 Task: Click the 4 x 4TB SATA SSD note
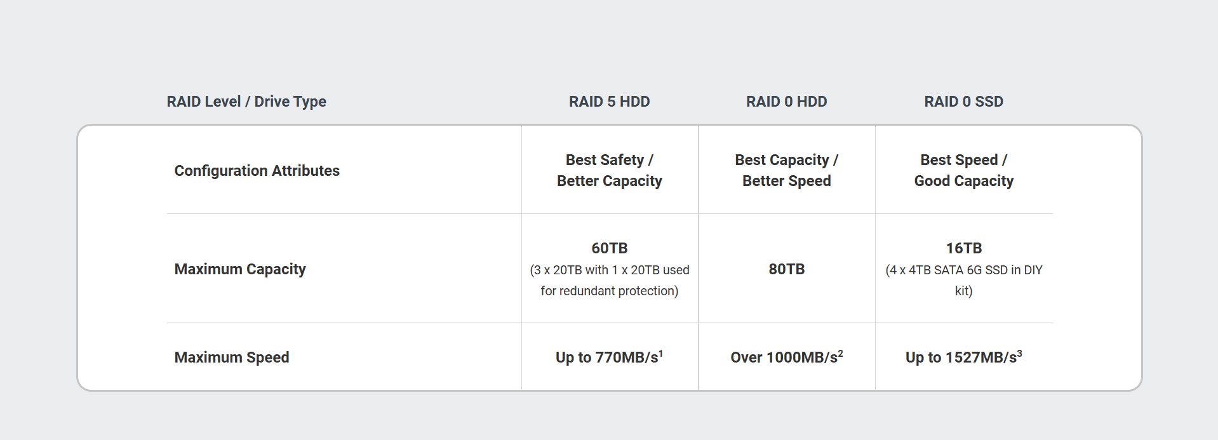(x=963, y=281)
